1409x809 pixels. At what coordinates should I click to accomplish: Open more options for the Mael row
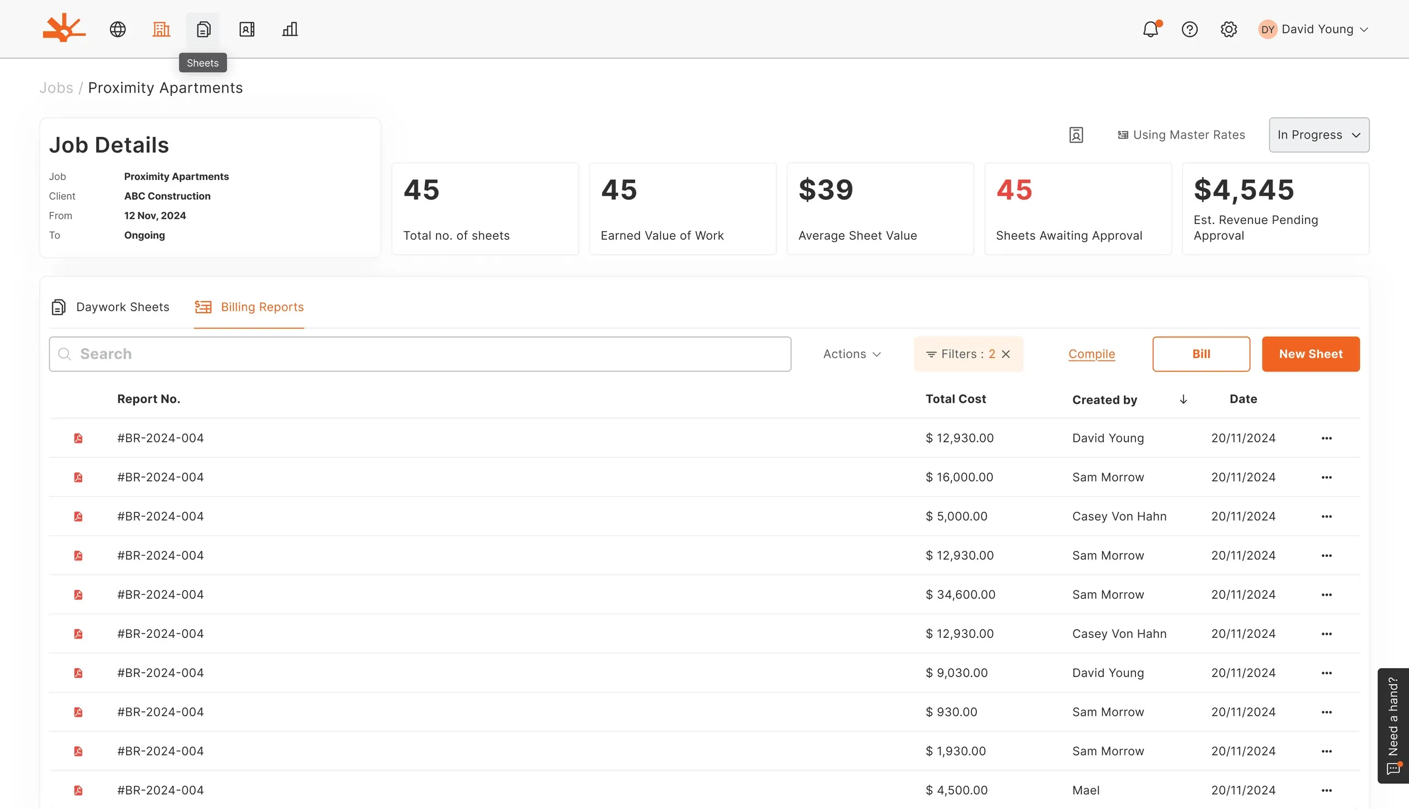pyautogui.click(x=1327, y=791)
